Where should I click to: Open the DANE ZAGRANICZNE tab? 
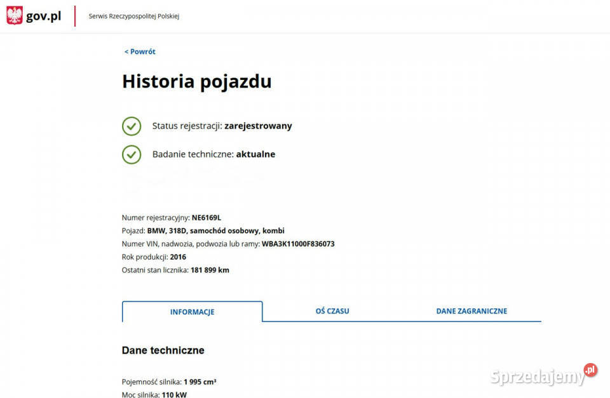click(471, 311)
